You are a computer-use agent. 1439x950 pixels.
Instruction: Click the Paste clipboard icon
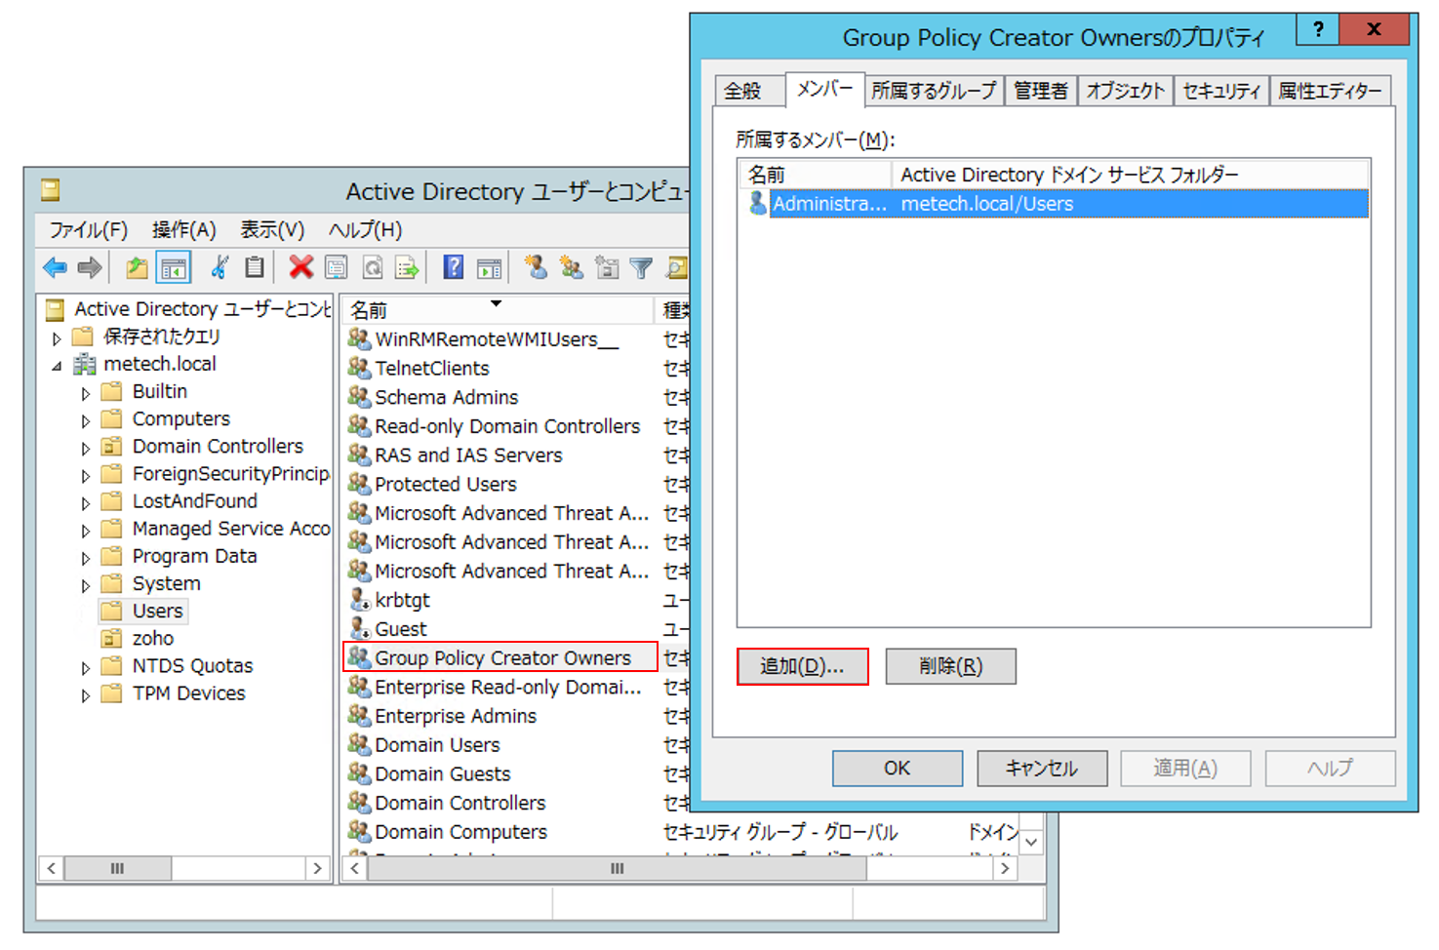(255, 267)
